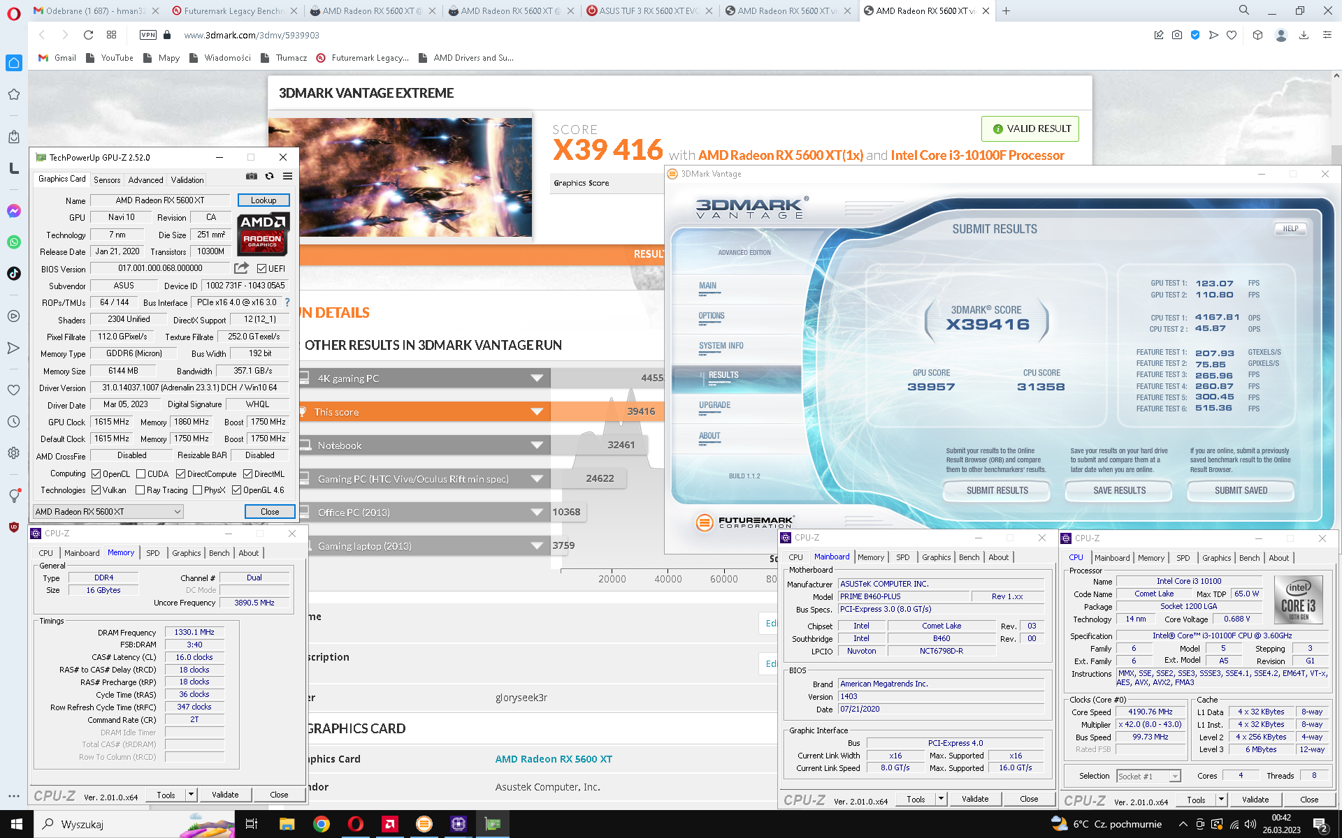1342x838 pixels.
Task: Click the Opera address bar URL
Action: 252,35
